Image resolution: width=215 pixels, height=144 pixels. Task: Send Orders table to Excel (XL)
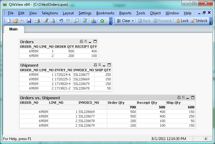click(x=86, y=41)
